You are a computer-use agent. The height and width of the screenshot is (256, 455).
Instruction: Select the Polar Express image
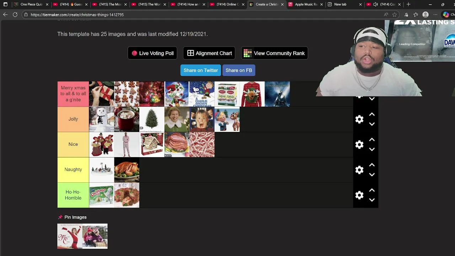click(277, 94)
